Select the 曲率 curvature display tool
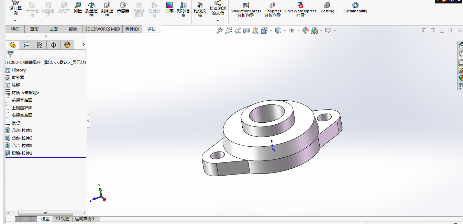 [x=169, y=8]
